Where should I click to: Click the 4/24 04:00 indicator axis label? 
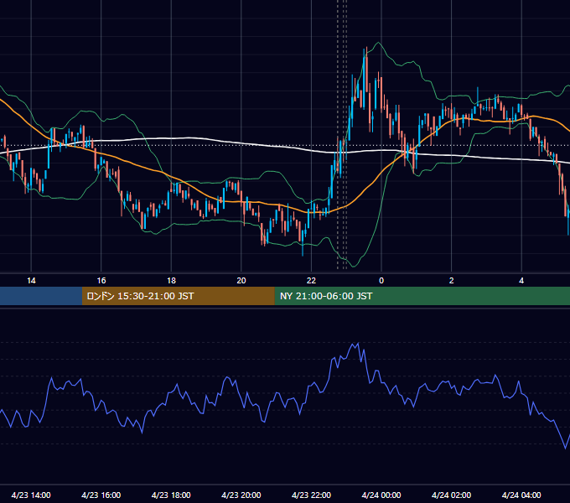click(521, 495)
